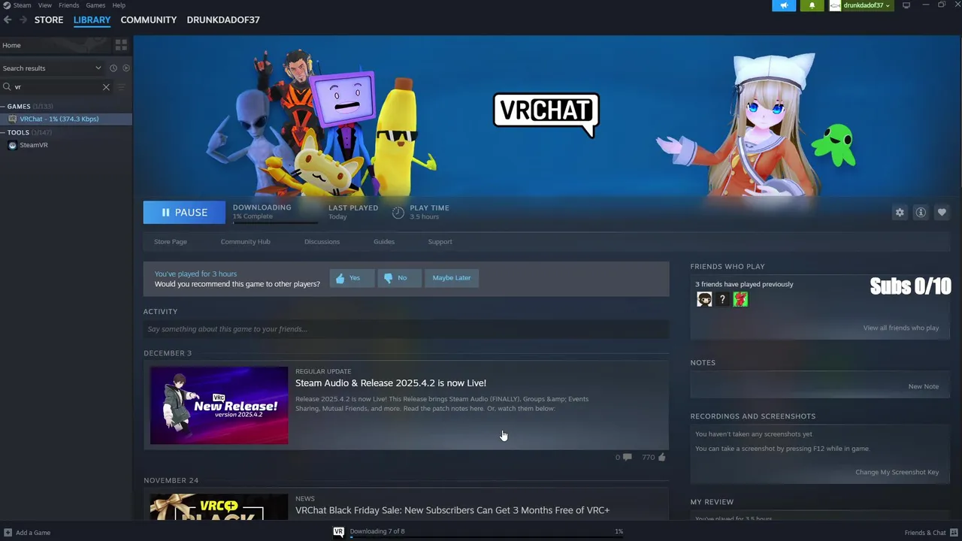Open VRChat Store Page link
The height and width of the screenshot is (541, 962).
[x=171, y=242]
